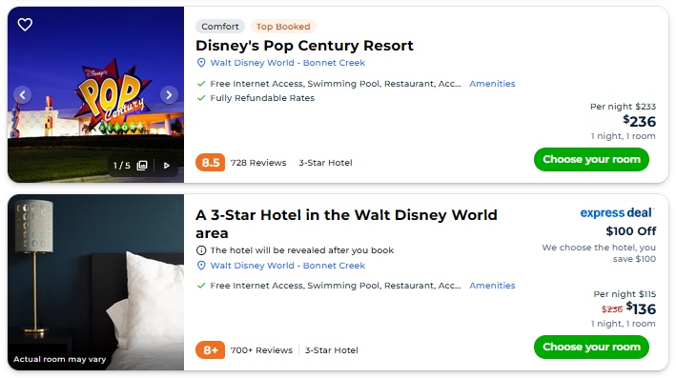Click Fully Refundable Rates text
Image resolution: width=676 pixels, height=378 pixels.
pos(262,98)
